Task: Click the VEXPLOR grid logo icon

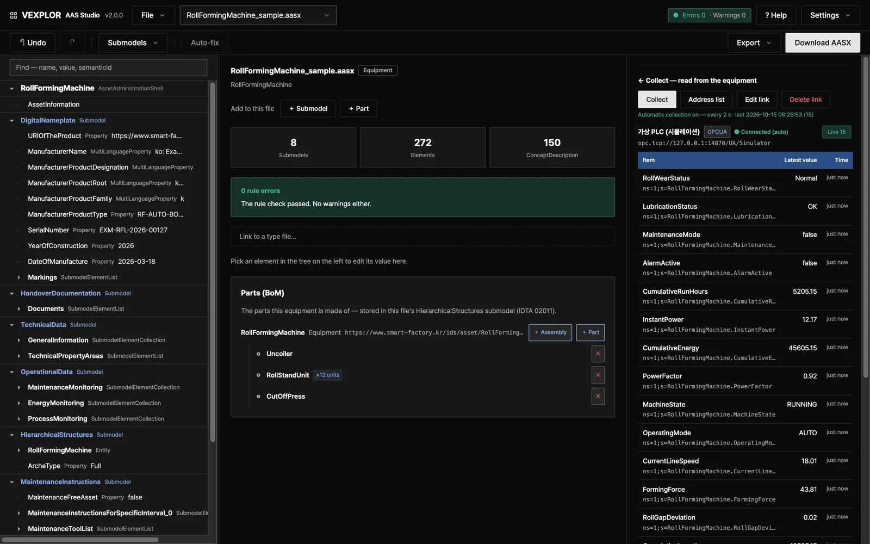Action: (14, 15)
